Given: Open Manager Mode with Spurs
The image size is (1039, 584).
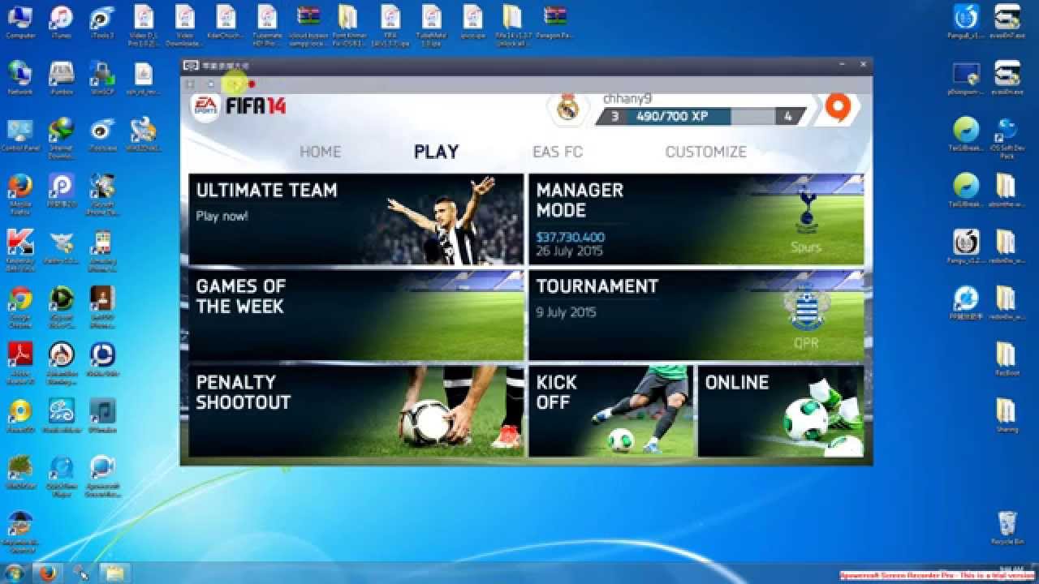Looking at the screenshot, I should click(x=696, y=219).
